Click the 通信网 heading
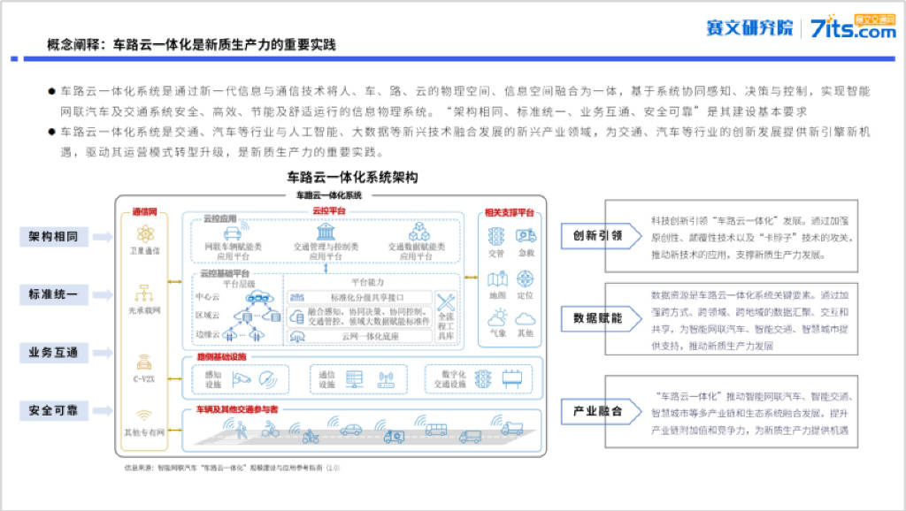 144,212
